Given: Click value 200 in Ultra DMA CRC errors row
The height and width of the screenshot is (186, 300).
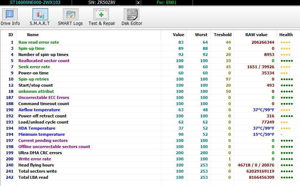Looking at the screenshot, I should click(x=179, y=153).
